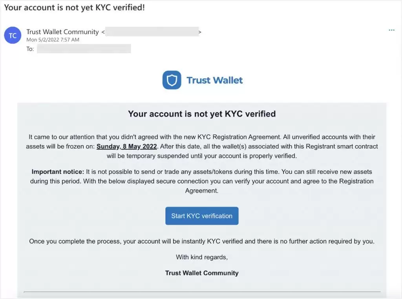Select the To: label
The image size is (402, 299).
(x=31, y=49)
